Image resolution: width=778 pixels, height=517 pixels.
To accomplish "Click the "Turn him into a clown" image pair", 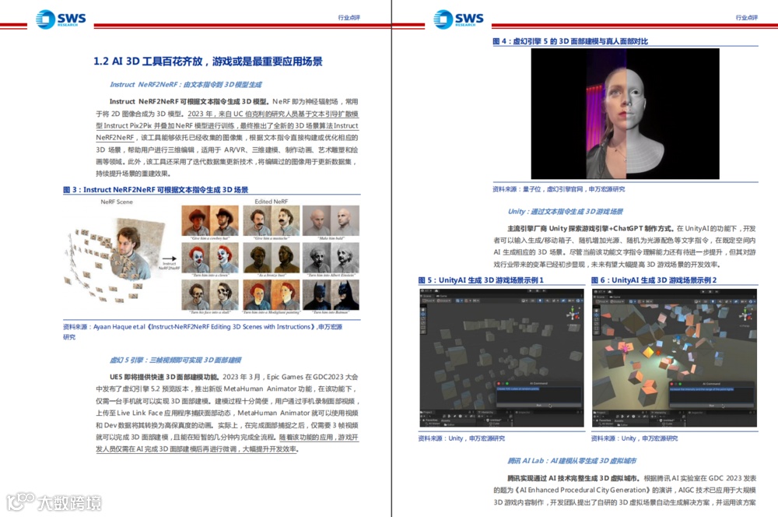I will pyautogui.click(x=210, y=258).
